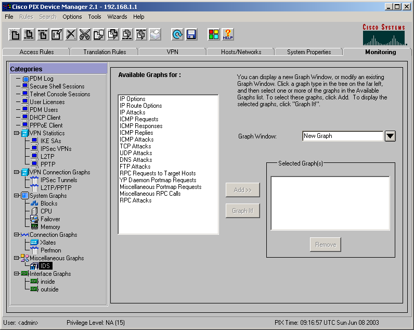
Task: Click the Save floppy disk icon
Action: point(191,34)
